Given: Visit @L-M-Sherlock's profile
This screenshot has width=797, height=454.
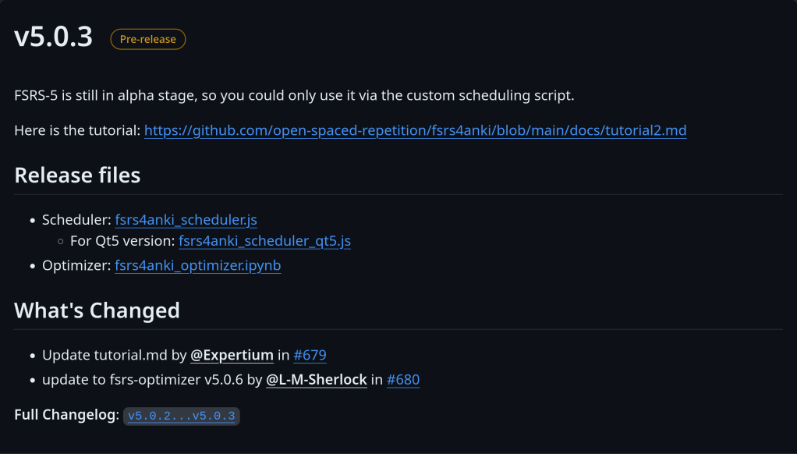Looking at the screenshot, I should (x=316, y=380).
